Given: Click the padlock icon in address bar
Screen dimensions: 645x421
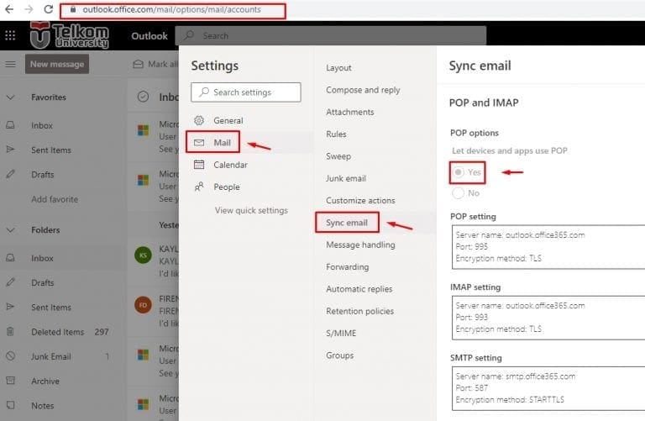Looking at the screenshot, I should coord(73,9).
